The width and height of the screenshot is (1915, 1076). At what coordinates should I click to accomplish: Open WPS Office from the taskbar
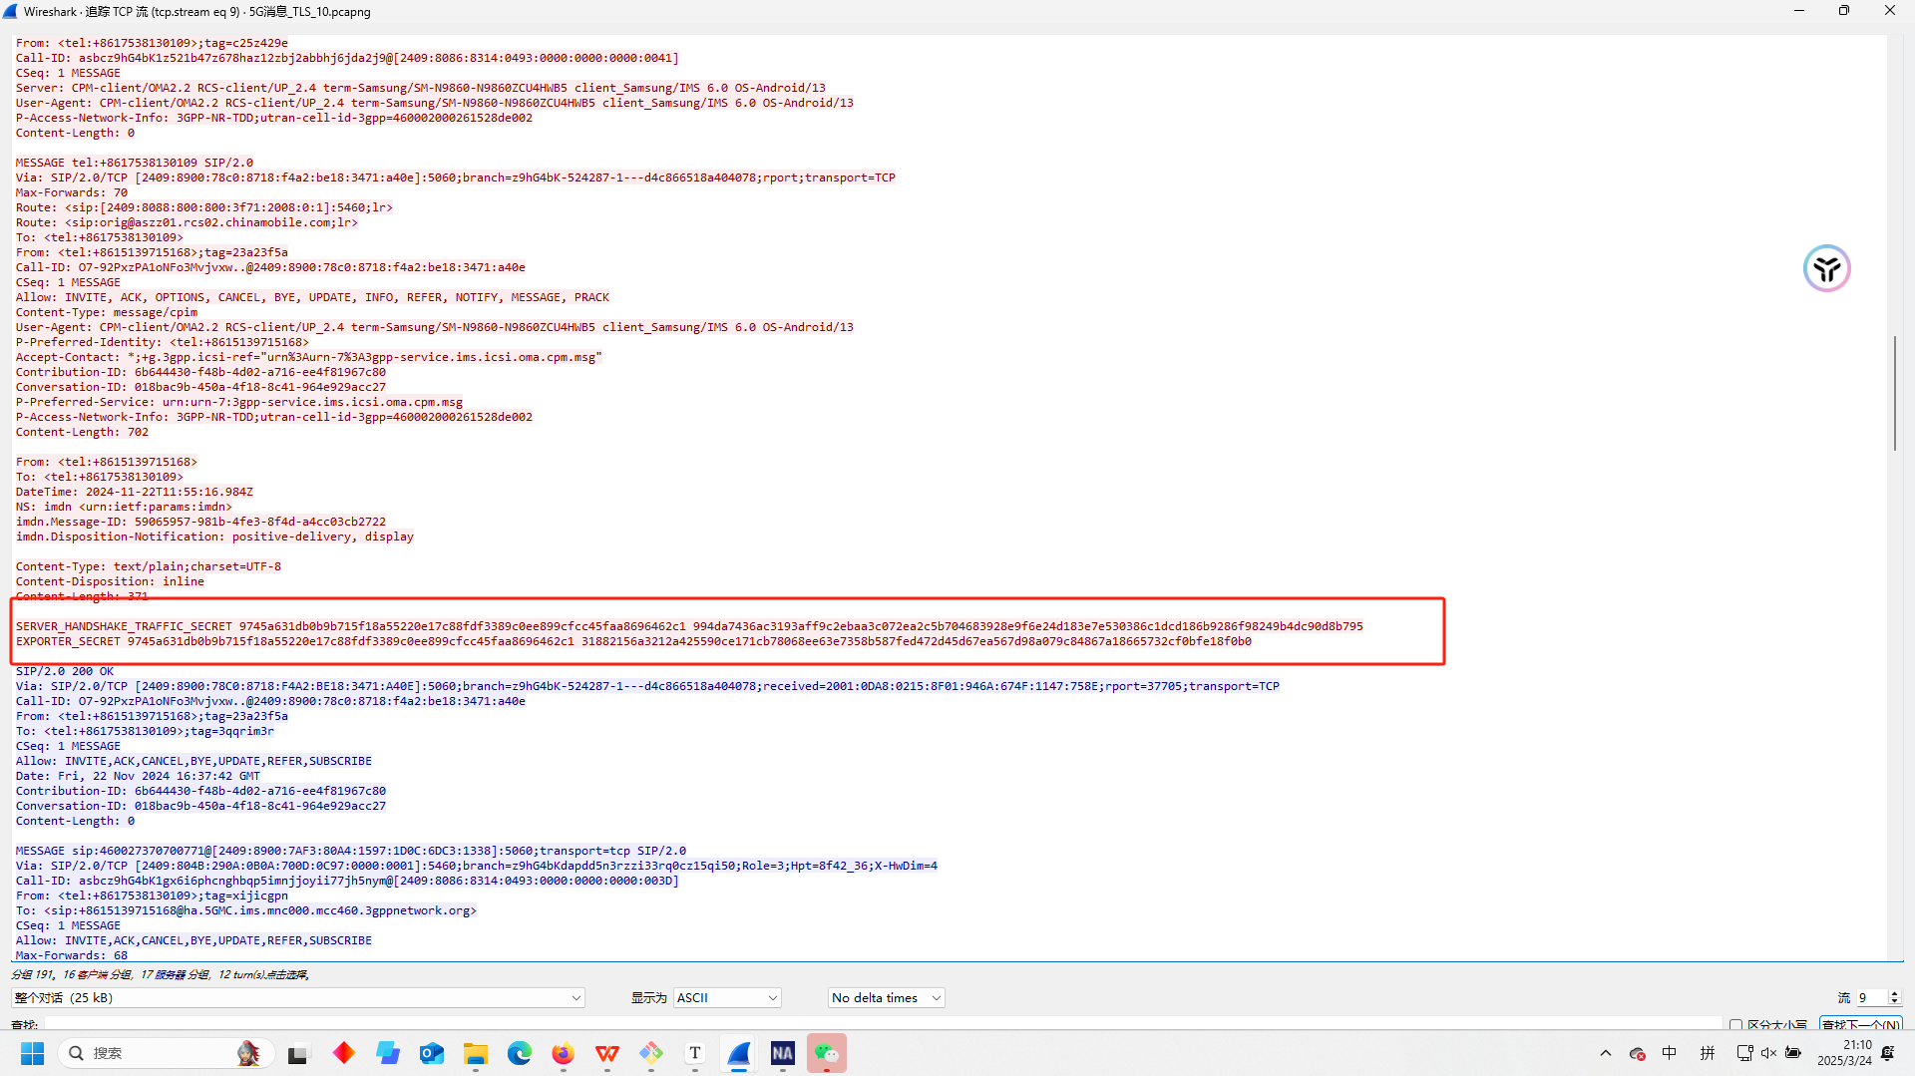[607, 1053]
